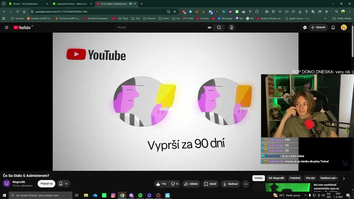The height and width of the screenshot is (199, 354).
Task: Open WhatsApp from the taskbar
Action: coord(104,195)
